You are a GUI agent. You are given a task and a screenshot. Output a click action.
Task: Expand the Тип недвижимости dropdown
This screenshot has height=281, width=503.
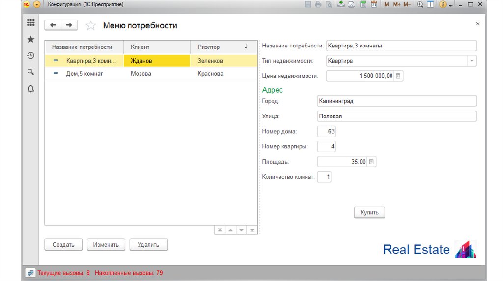pyautogui.click(x=472, y=61)
